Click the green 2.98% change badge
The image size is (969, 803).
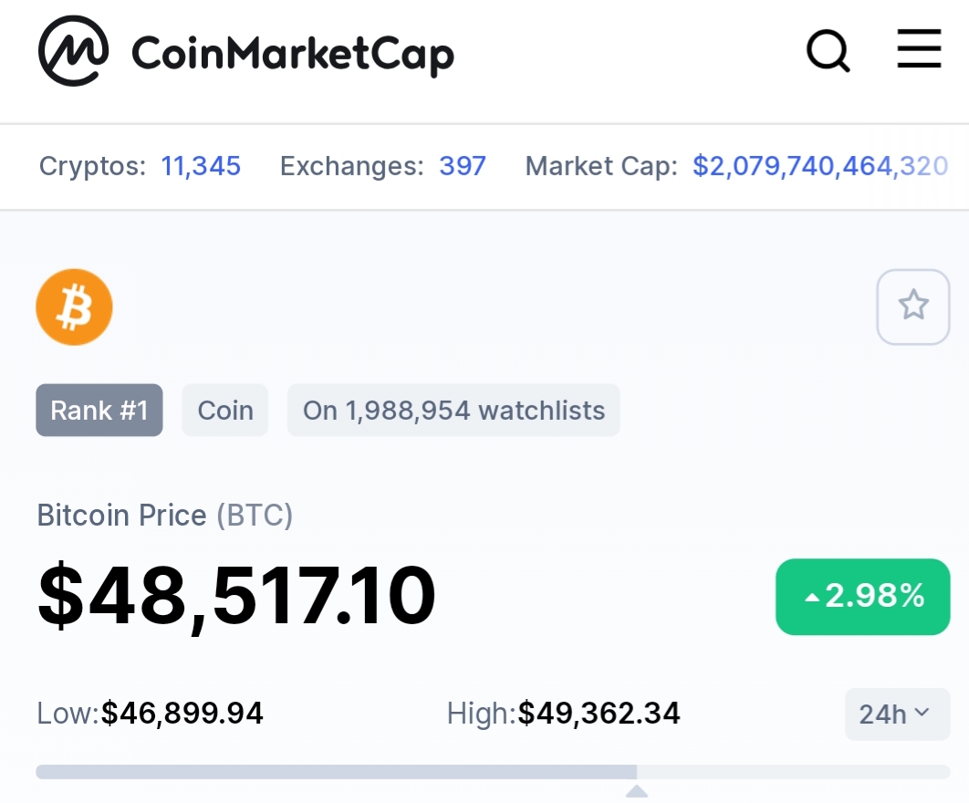point(863,597)
